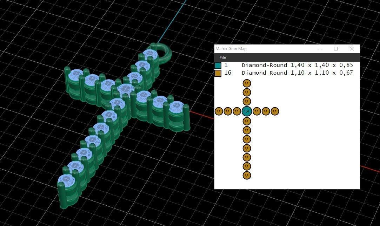Minimize the Matrix Gem Map window
The width and height of the screenshot is (380, 226).
320,49
